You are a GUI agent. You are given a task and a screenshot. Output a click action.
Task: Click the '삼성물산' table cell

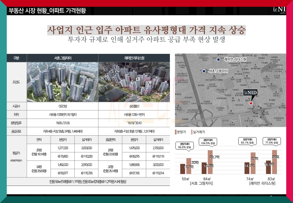tap(134, 106)
